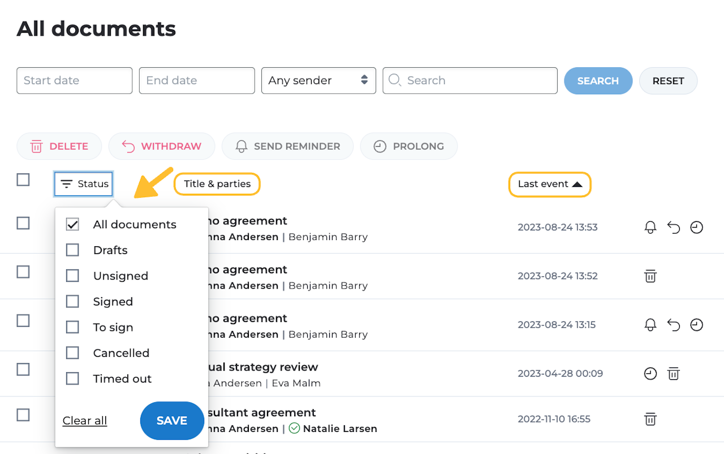Click the Title & parties column header
This screenshot has width=724, height=454.
tap(217, 184)
